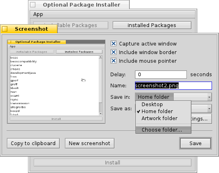The height and width of the screenshot is (173, 219).
Task: Open the Home folder popup field
Action: 173,97
